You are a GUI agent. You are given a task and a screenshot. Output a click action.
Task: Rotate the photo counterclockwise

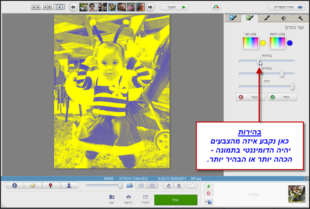178,185
